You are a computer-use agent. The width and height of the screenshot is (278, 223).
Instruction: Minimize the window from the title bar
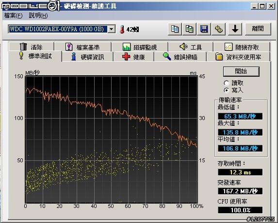[254, 6]
